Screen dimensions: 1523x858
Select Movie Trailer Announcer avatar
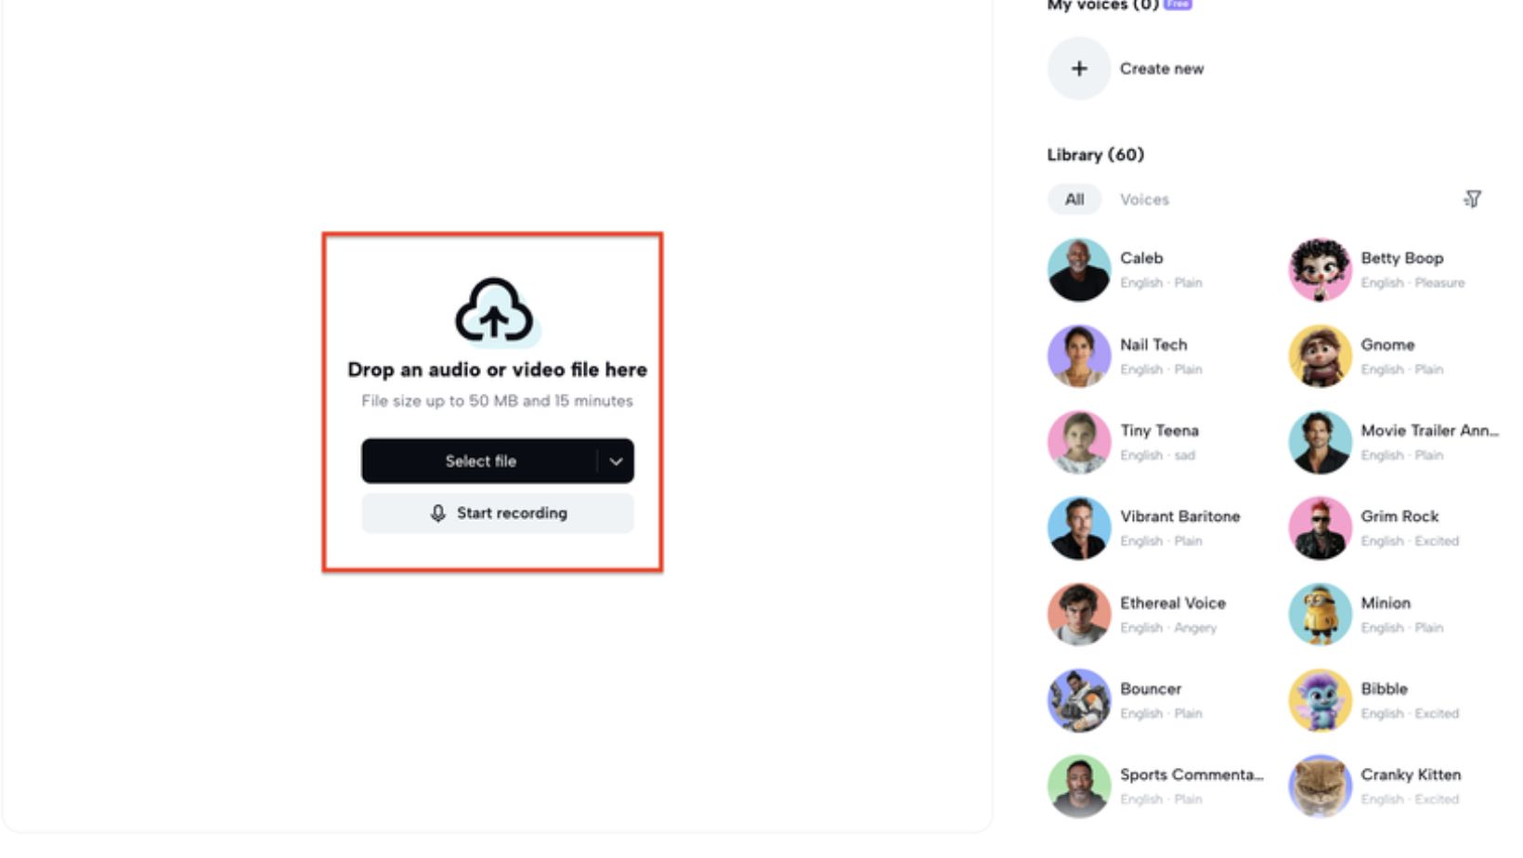point(1320,442)
